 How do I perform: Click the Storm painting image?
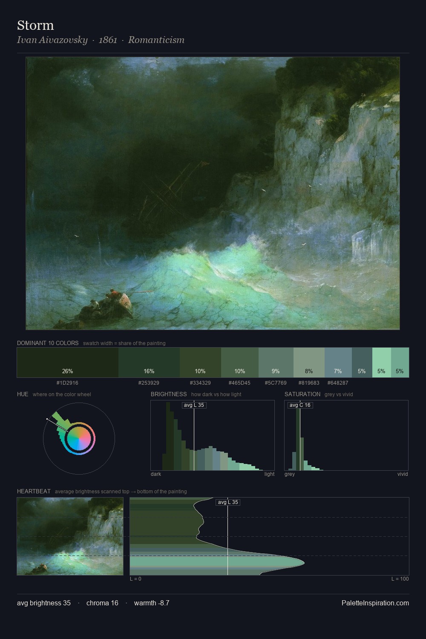tap(213, 193)
